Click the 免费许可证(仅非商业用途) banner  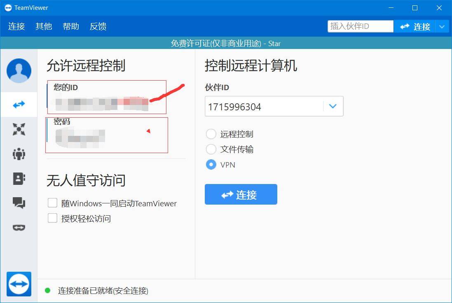pos(226,44)
